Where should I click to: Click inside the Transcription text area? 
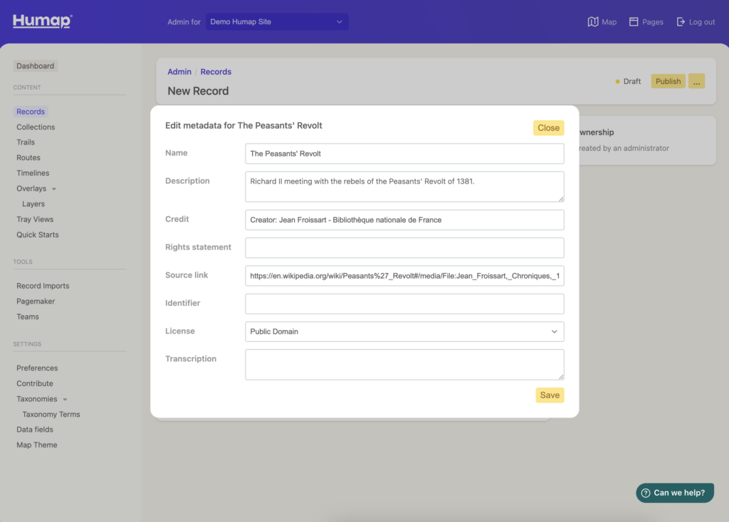[404, 365]
